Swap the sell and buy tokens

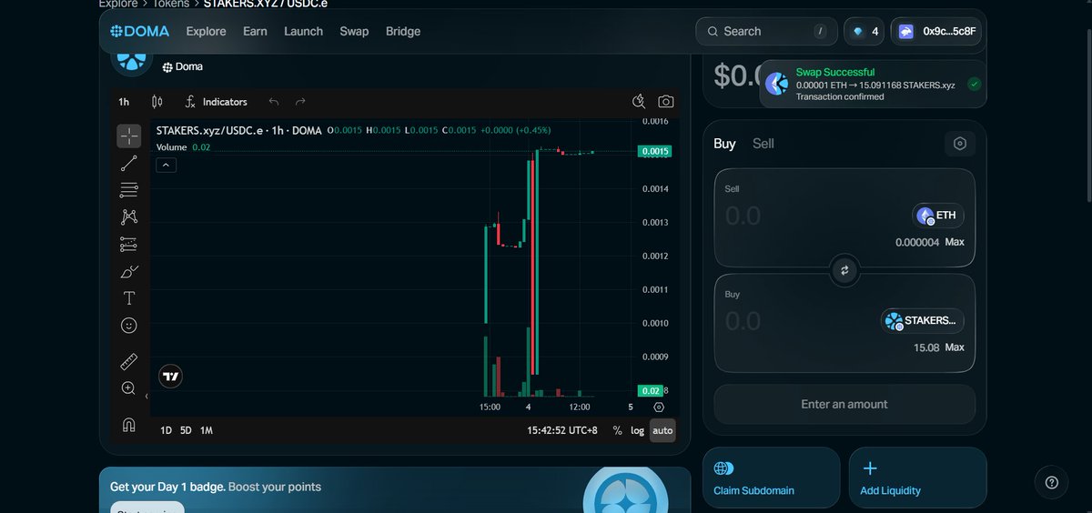pos(844,270)
